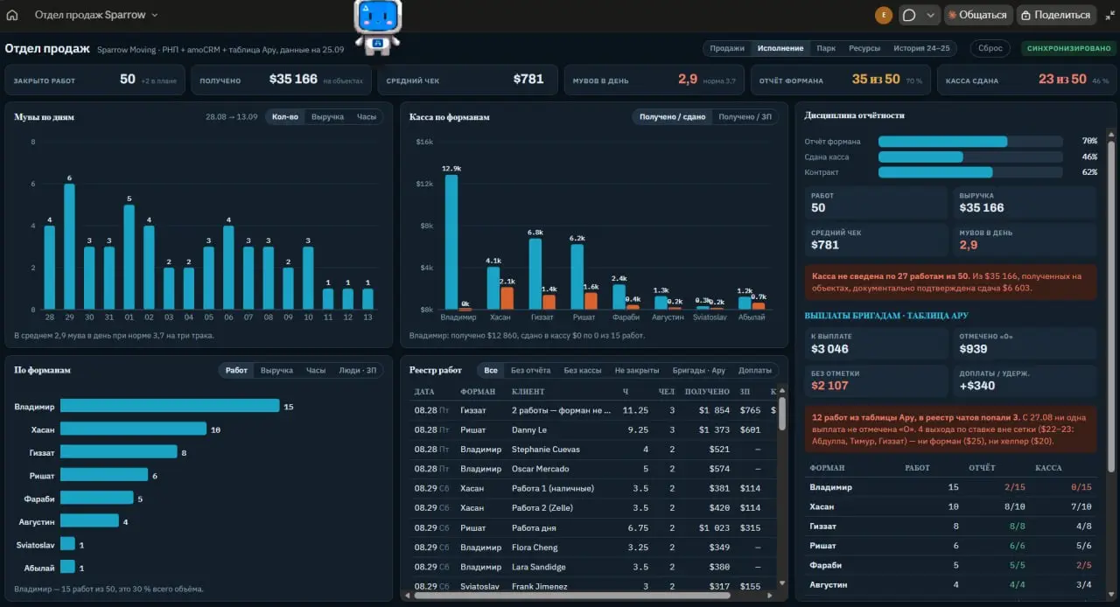Select "Люди · ЗП" in the По форманам panel

tap(358, 371)
